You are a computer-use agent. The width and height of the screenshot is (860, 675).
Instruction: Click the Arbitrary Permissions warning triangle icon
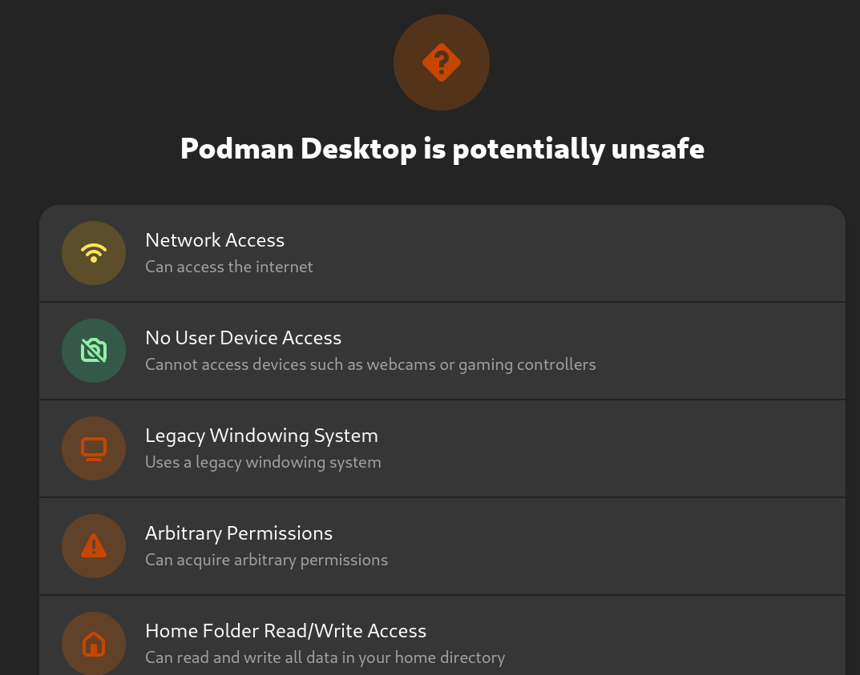(x=94, y=546)
